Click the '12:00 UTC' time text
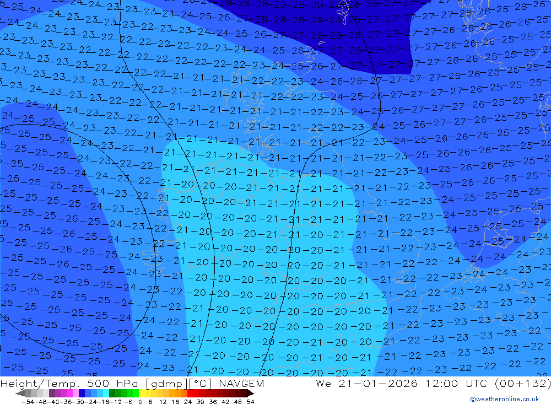 click(456, 383)
